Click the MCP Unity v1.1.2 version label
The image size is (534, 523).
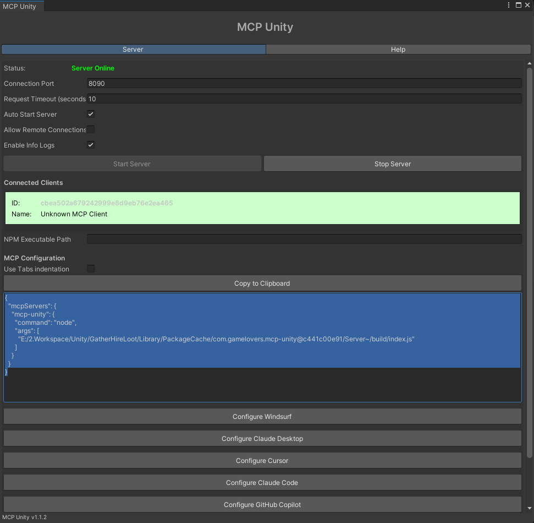[24, 517]
